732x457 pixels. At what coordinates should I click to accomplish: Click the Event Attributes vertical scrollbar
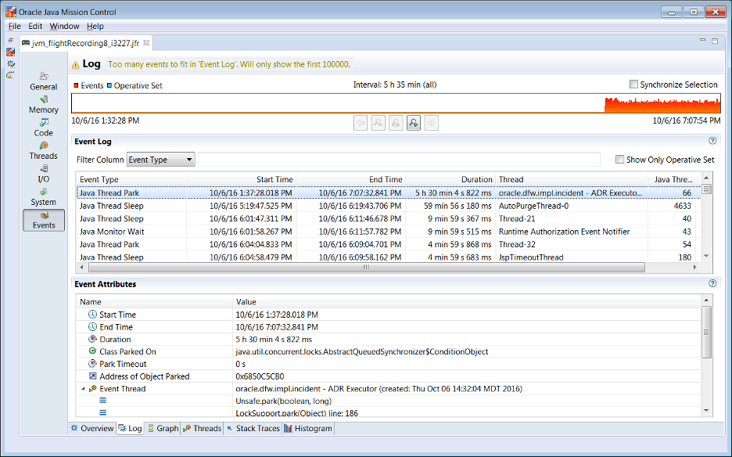706,333
